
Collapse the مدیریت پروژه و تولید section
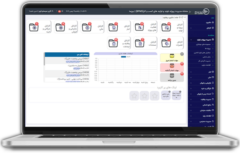(x=202, y=40)
